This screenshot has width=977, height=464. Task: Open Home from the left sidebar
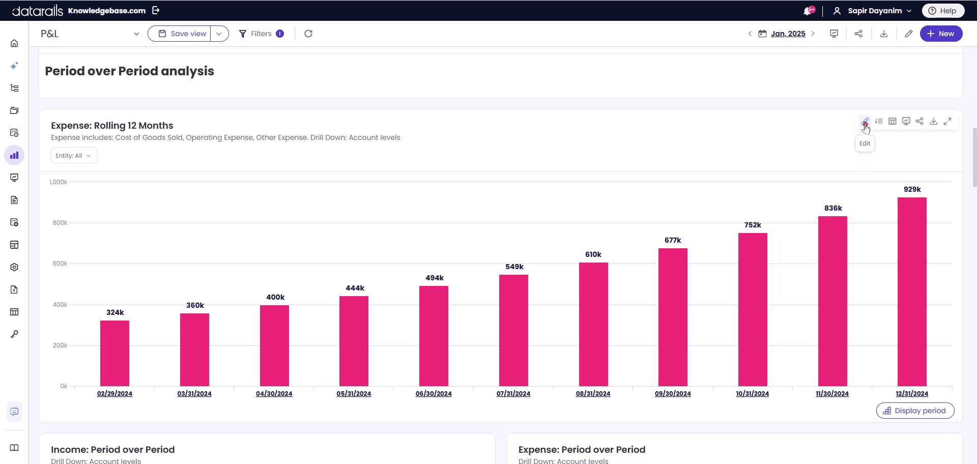(x=14, y=43)
